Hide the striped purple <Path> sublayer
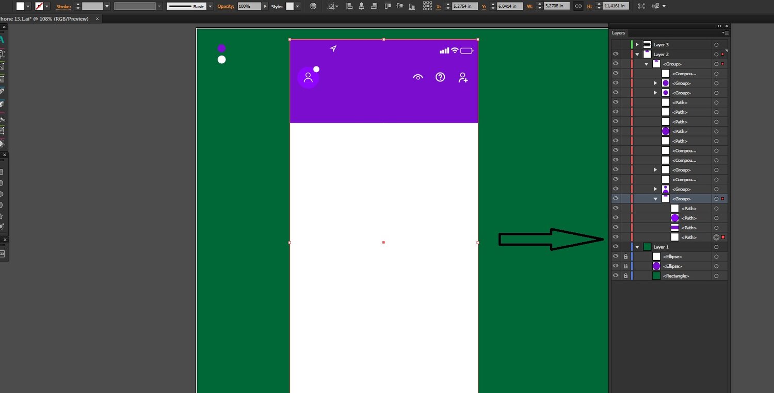774x393 pixels. 615,228
